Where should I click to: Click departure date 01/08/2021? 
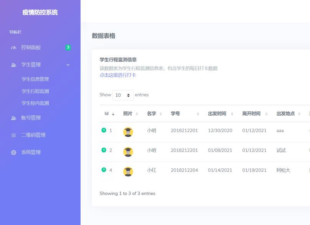(220, 150)
